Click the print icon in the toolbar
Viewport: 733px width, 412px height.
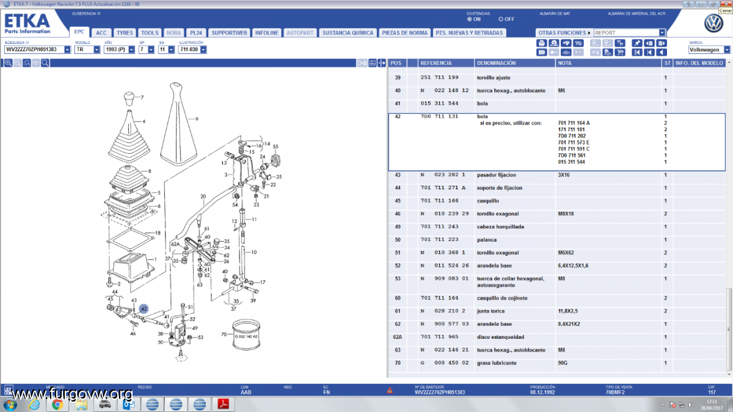tap(542, 43)
